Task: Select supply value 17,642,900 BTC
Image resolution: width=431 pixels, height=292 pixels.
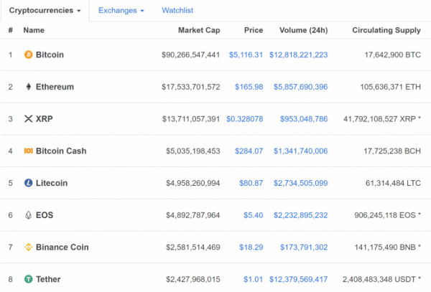Action: click(x=392, y=55)
